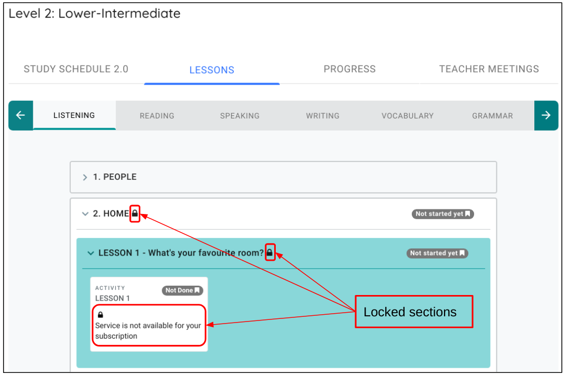Screen dimensions: 565x375
Task: Click the Not Done bookmark badge
Action: pyautogui.click(x=183, y=290)
